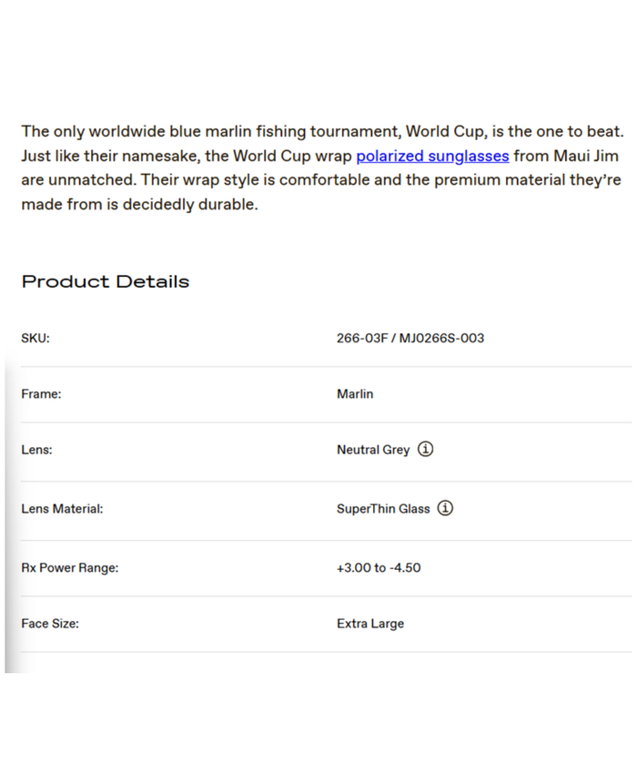
Task: Click the shadowed panel edge on the left
Action: coord(7,510)
